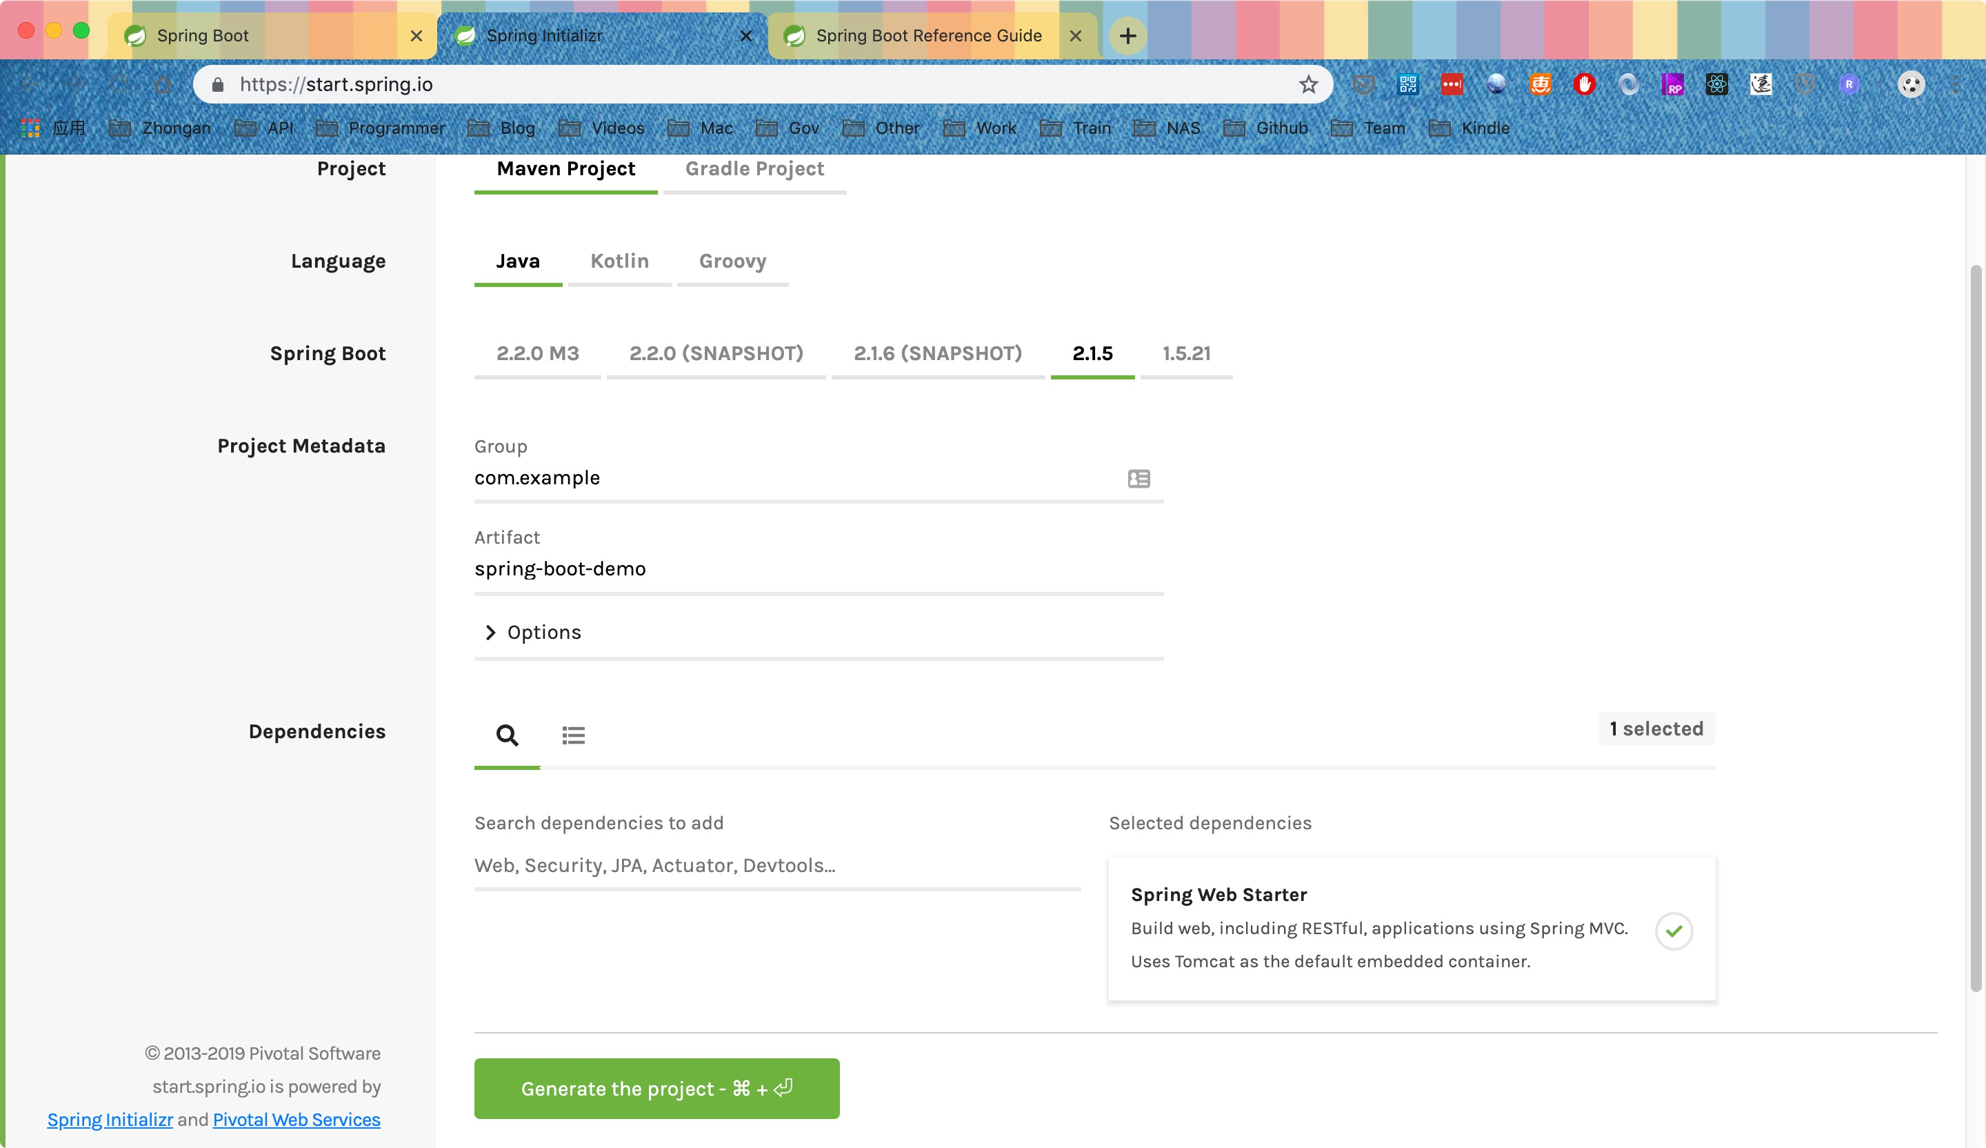
Task: Open the Programmer bookmarks folder
Action: coord(381,128)
